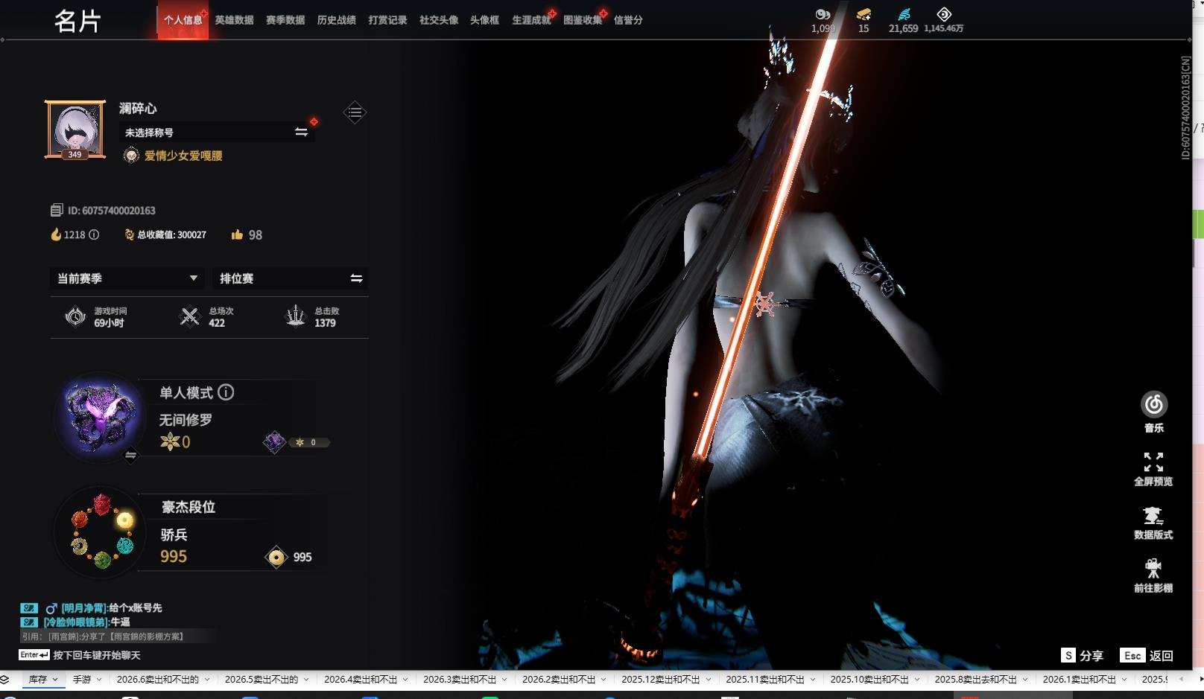Copy the player ID with the copy icon
The image size is (1204, 699).
coord(57,210)
